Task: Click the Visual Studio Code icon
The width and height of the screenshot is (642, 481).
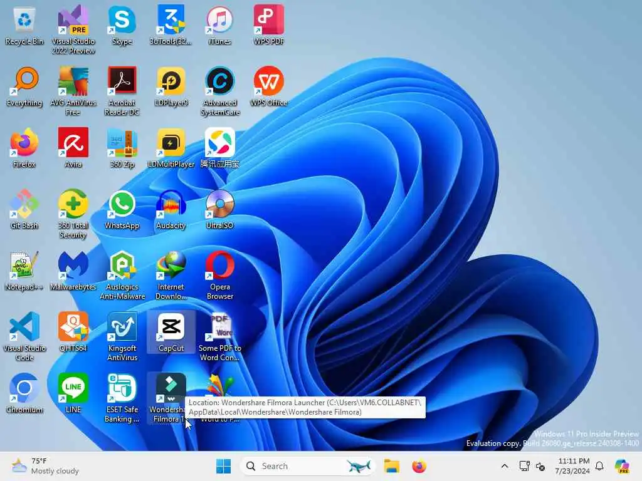Action: pos(24,336)
